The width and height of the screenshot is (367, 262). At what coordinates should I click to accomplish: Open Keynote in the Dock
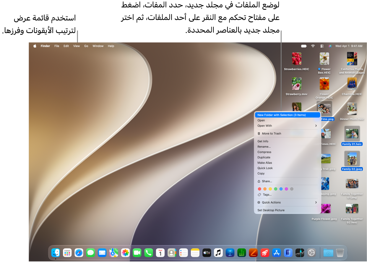[230, 253]
